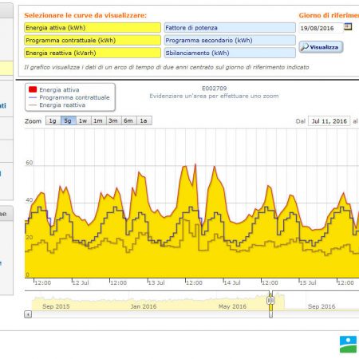This screenshot has height=359, width=359.
Task: Edit the Dal start date Jul 11, 2016
Action: click(329, 121)
